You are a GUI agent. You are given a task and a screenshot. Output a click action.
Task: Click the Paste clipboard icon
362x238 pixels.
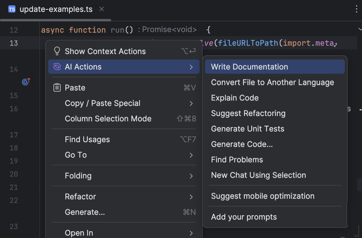point(57,88)
